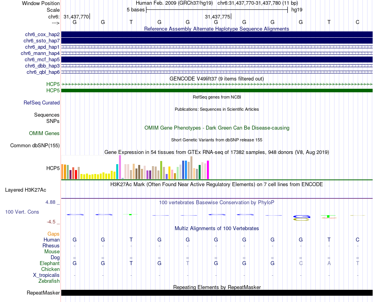This screenshot has height=302, width=373.
Task: Click the 100 Vert. Cons label
Action: (22, 212)
